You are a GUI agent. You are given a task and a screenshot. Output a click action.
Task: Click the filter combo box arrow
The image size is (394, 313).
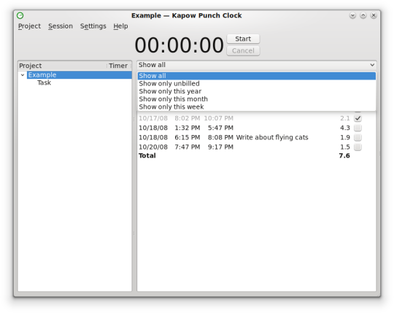pyautogui.click(x=372, y=65)
